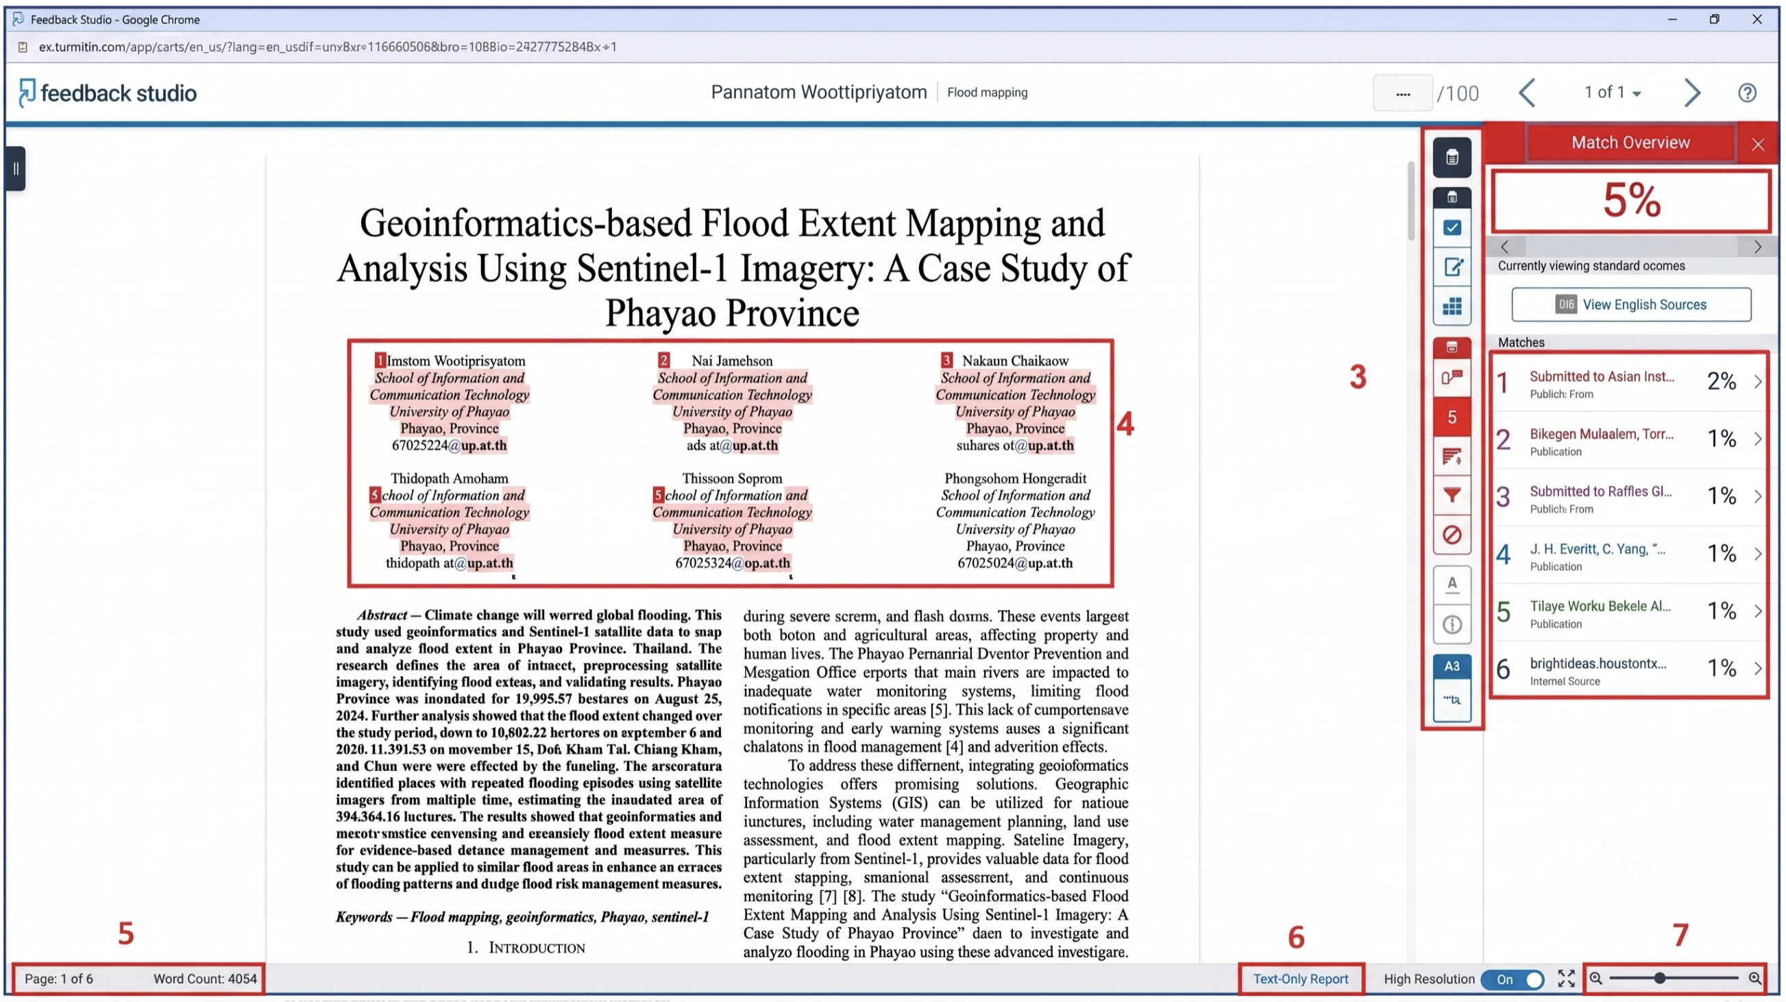This screenshot has height=1002, width=1786.
Task: Open match 6 brightideas.houstontx internet source
Action: pyautogui.click(x=1629, y=669)
